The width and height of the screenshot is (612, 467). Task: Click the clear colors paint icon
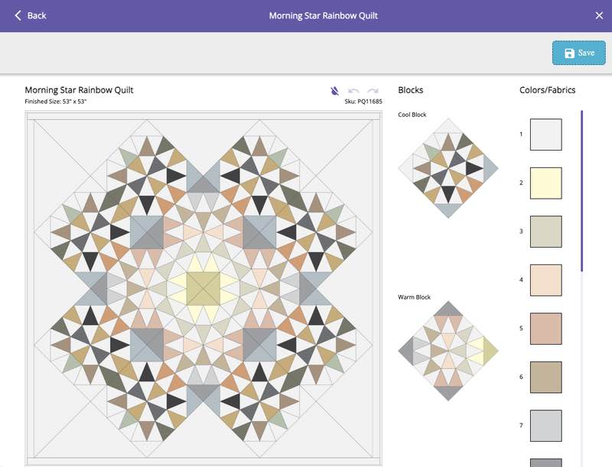click(335, 90)
